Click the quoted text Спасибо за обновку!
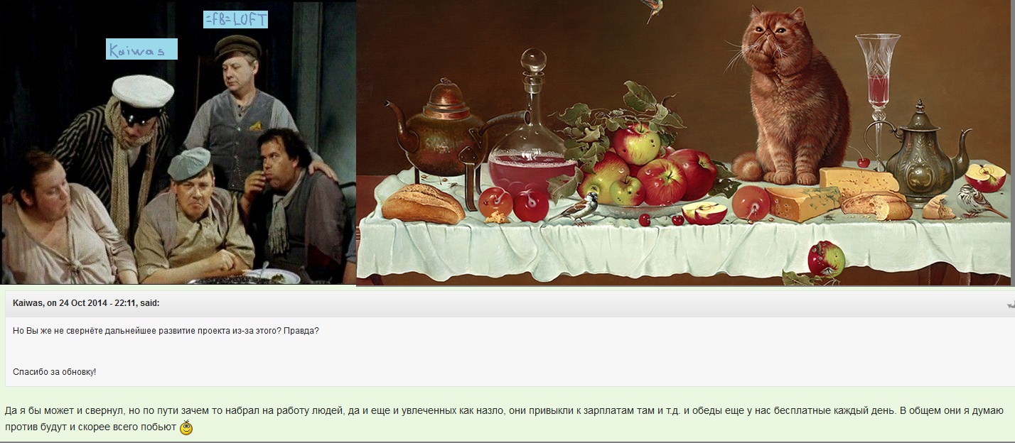The image size is (1015, 443). [x=54, y=372]
